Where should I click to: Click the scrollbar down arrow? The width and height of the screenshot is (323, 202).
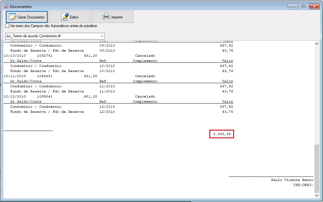click(x=316, y=195)
